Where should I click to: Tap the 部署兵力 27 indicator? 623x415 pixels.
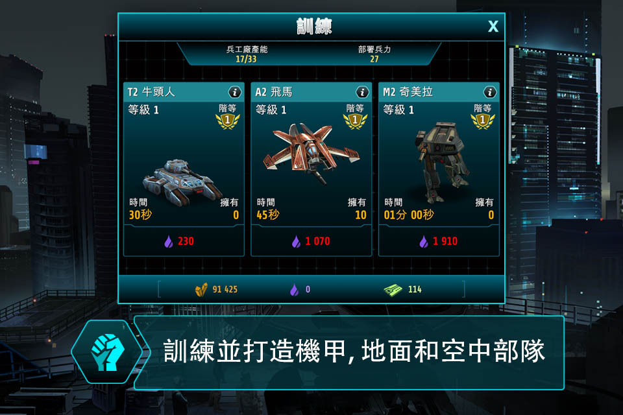point(374,54)
